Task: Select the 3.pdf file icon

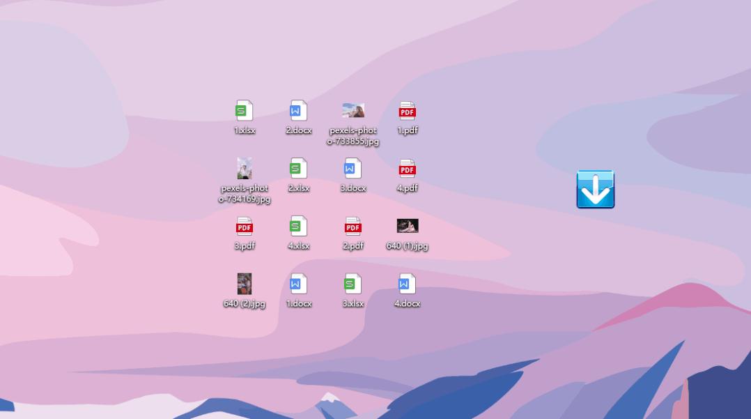Action: point(244,227)
